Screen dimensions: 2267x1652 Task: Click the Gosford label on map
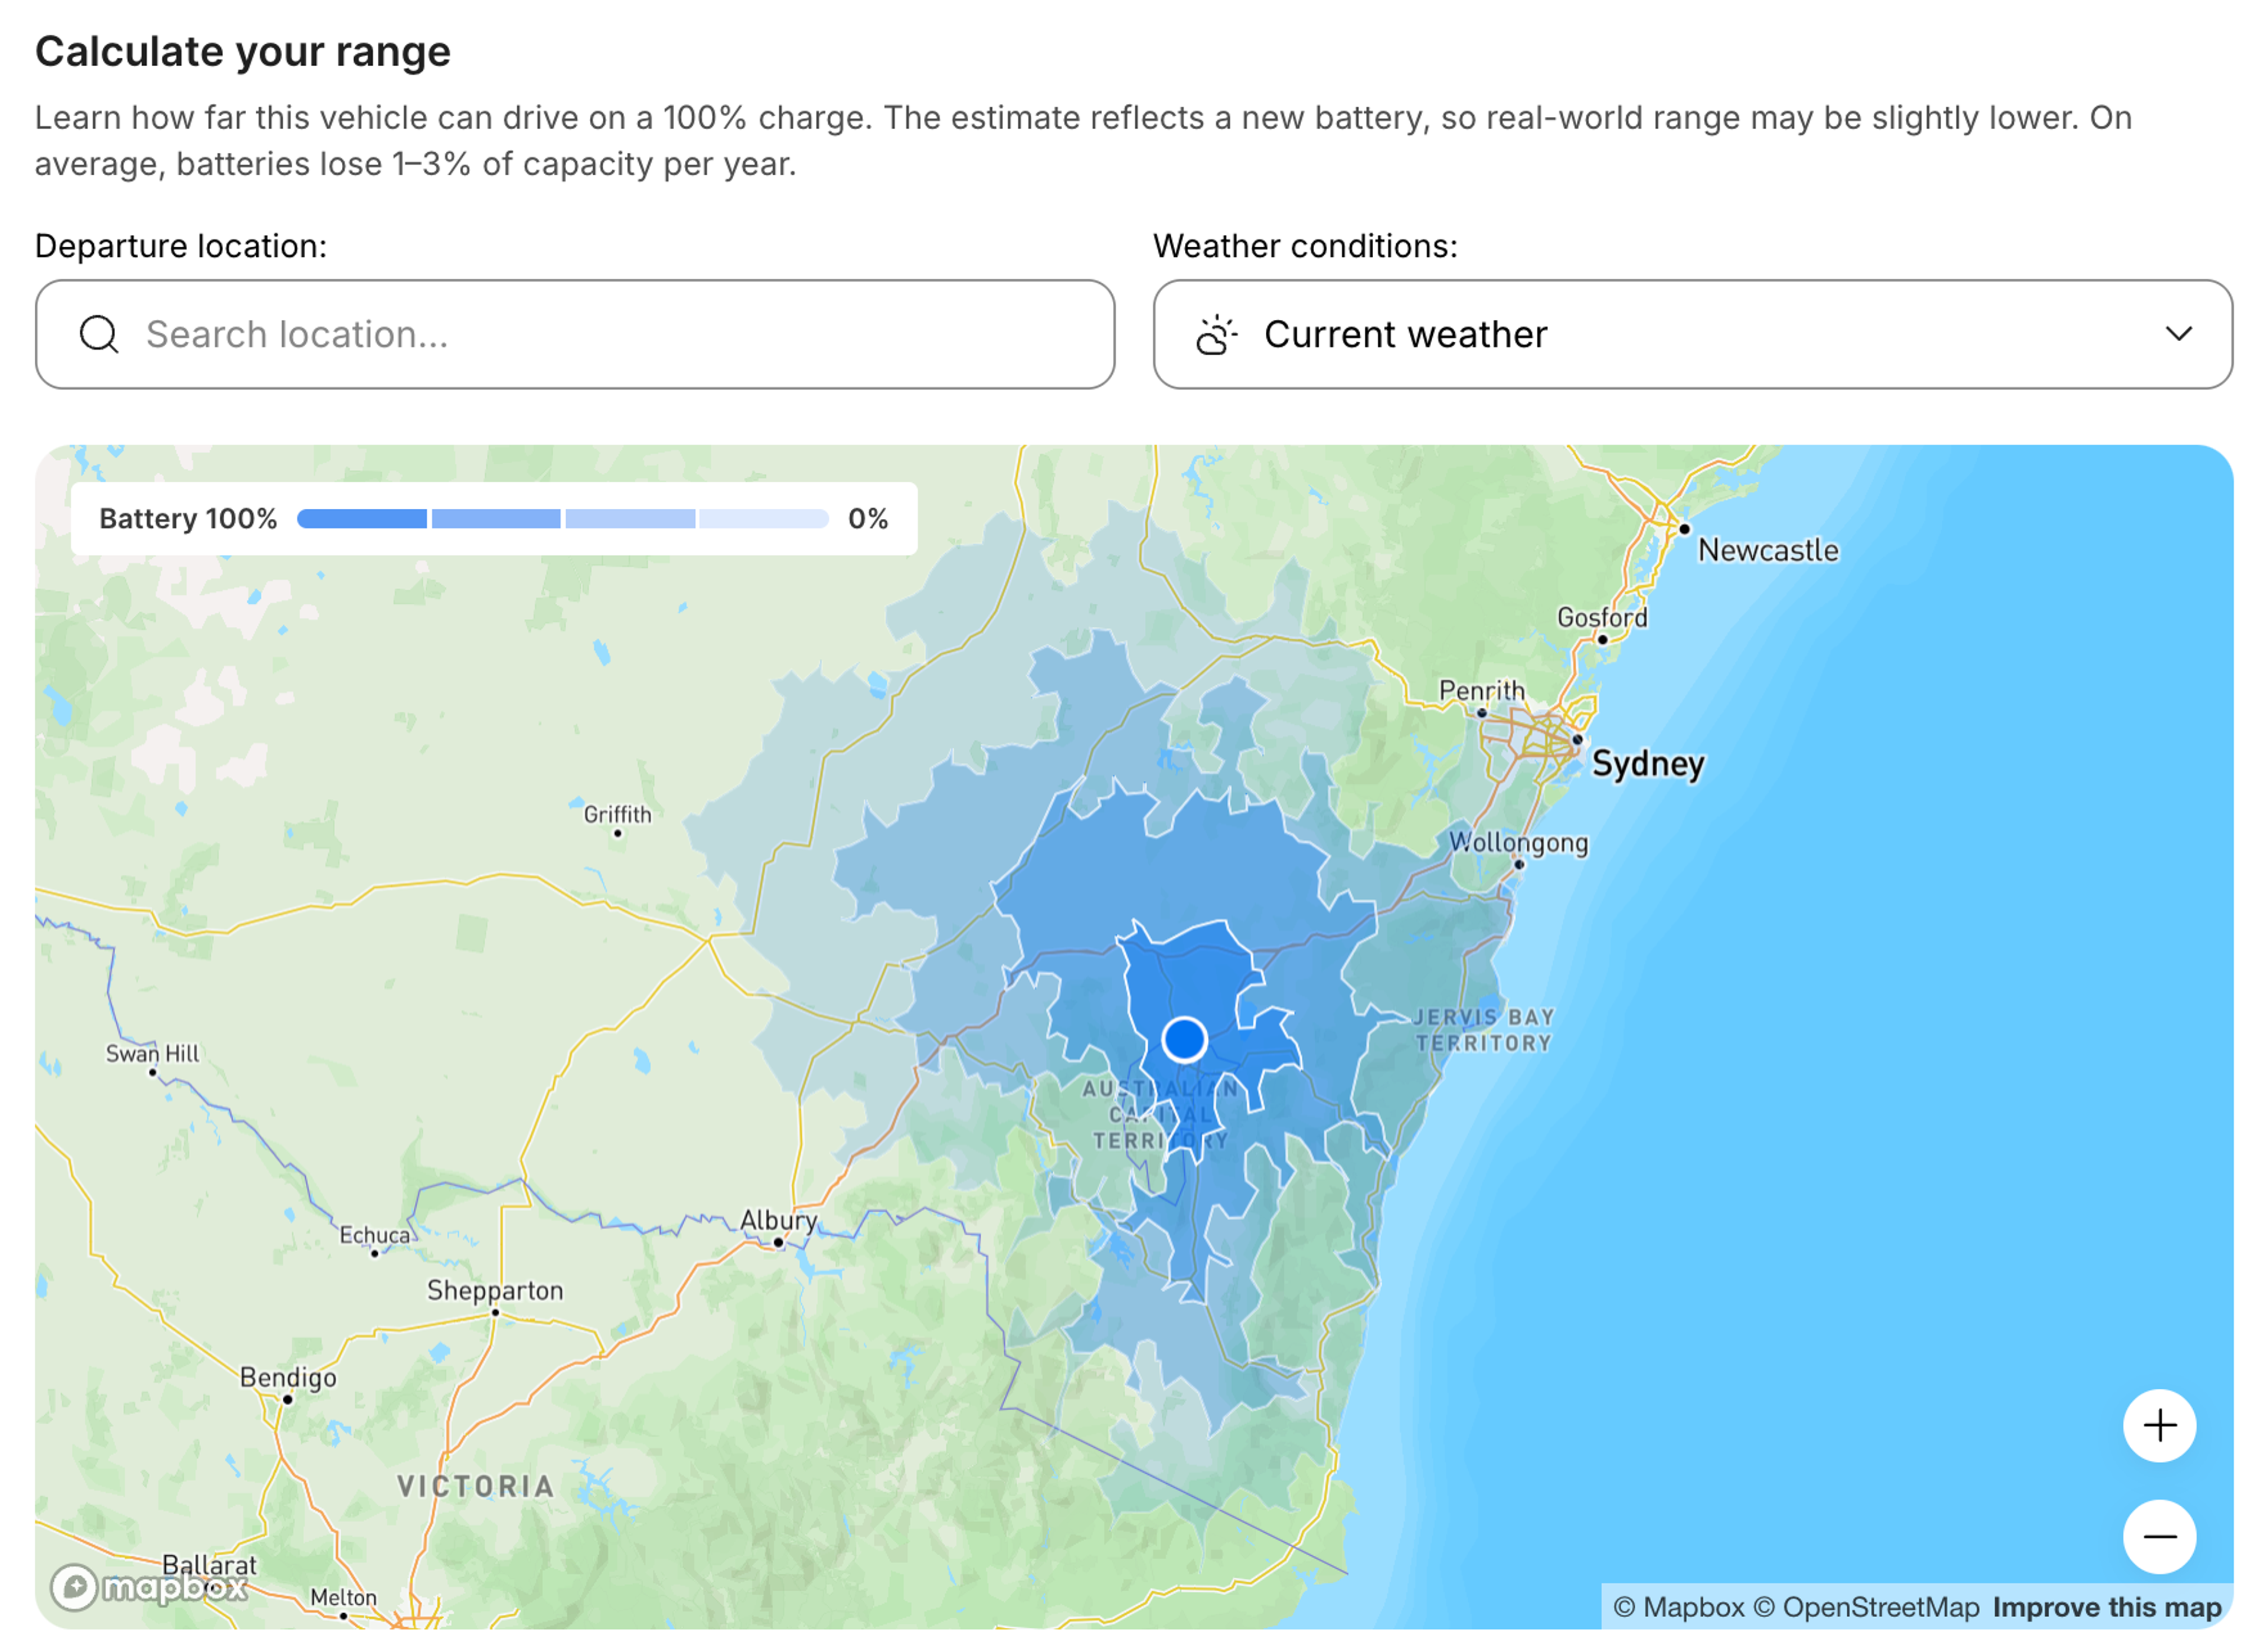[1602, 618]
